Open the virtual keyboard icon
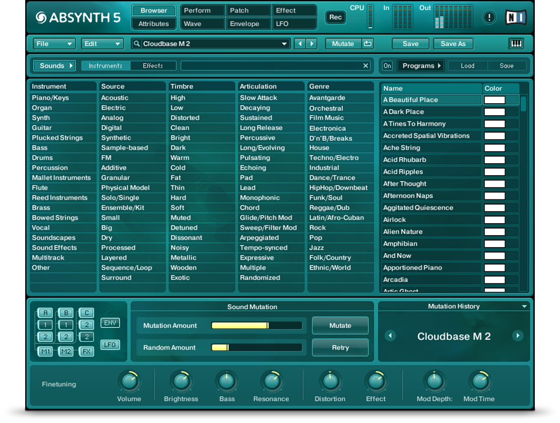Screen dimensions: 560x423 [516, 44]
